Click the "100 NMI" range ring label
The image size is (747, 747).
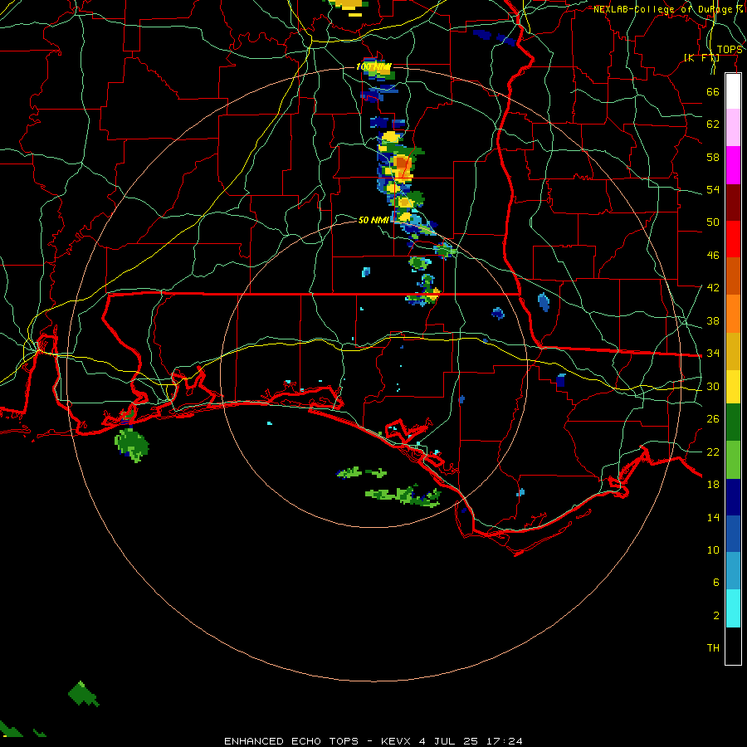[x=373, y=66]
